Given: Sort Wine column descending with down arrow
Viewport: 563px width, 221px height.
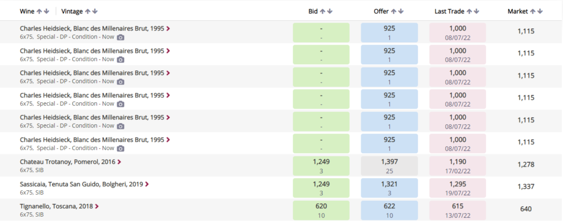Looking at the screenshot, I should click(x=46, y=12).
